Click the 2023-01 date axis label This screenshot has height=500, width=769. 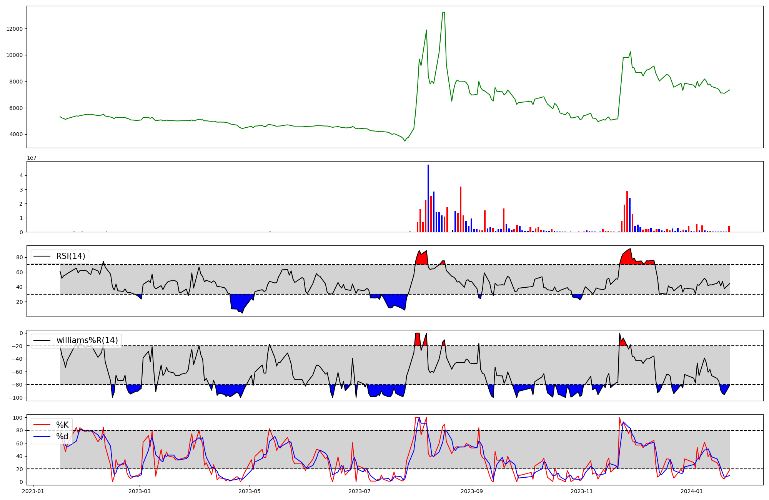(x=33, y=491)
